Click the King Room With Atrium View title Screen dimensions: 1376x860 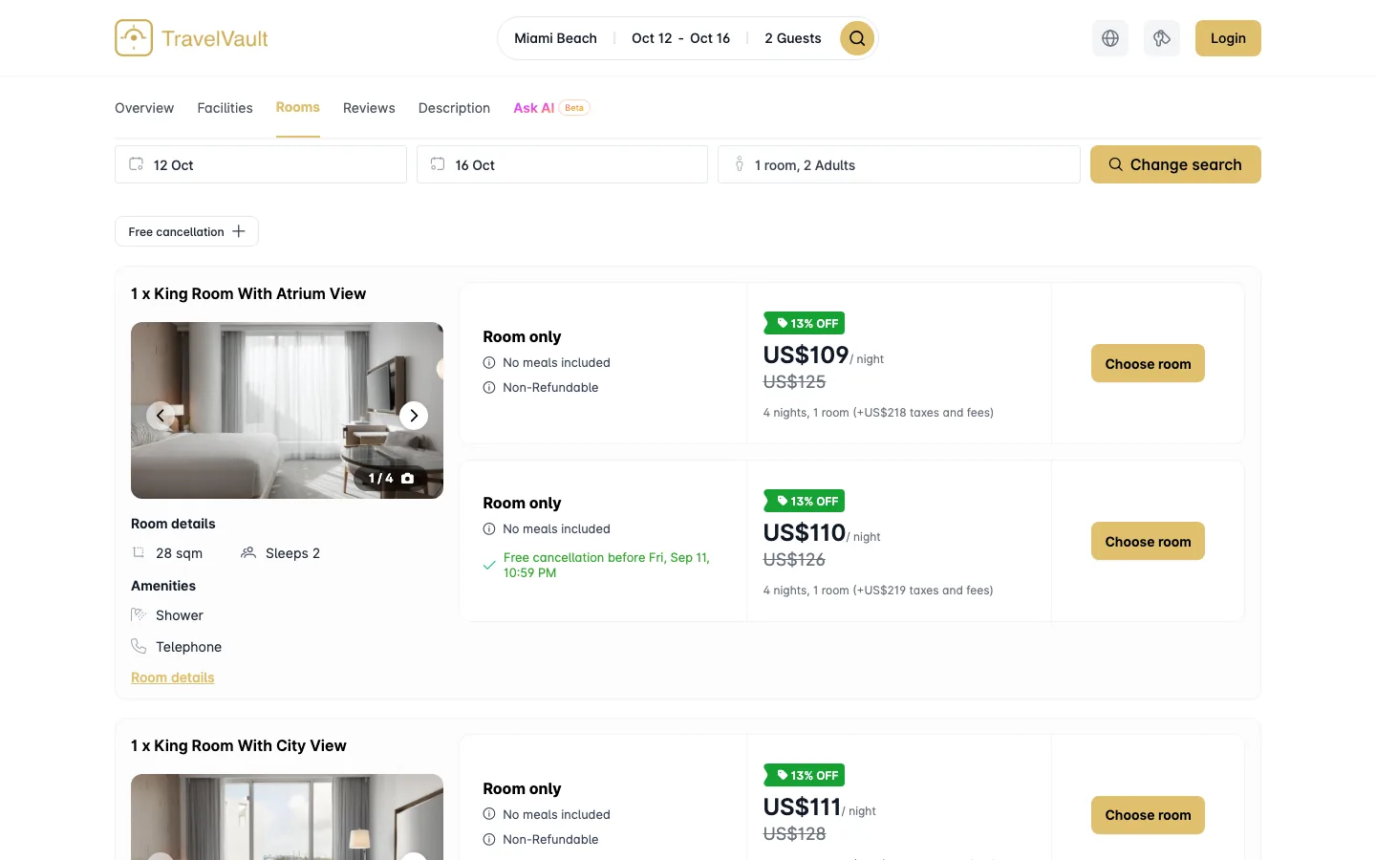(248, 293)
